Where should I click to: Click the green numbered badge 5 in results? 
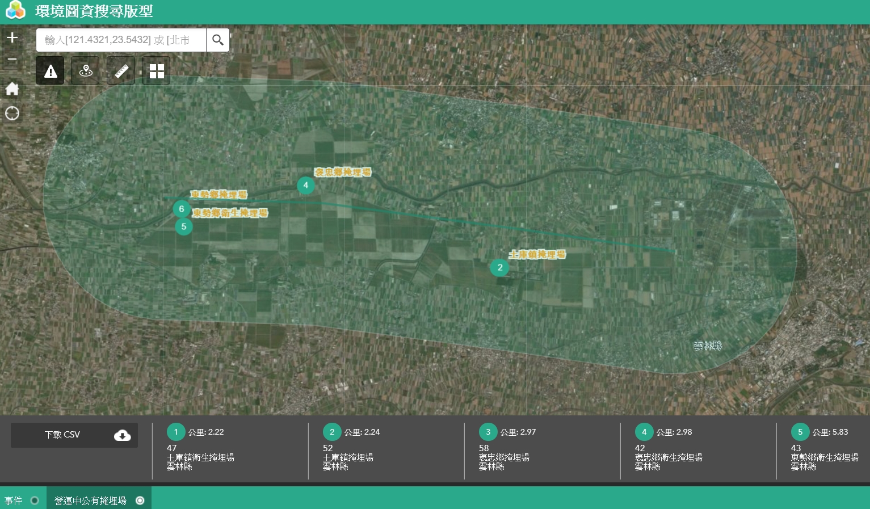point(800,432)
